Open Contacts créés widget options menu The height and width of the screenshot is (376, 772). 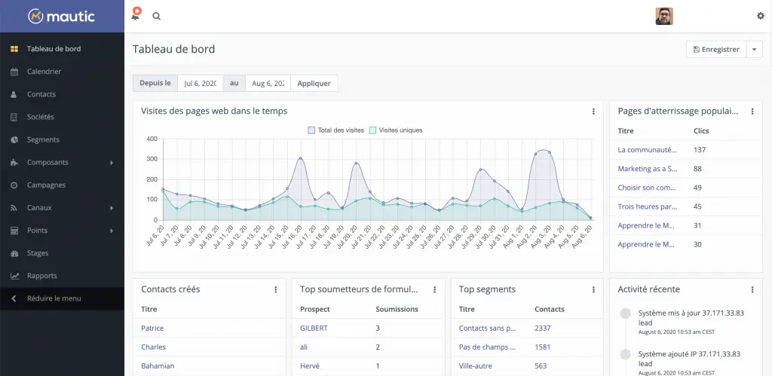[x=276, y=290]
